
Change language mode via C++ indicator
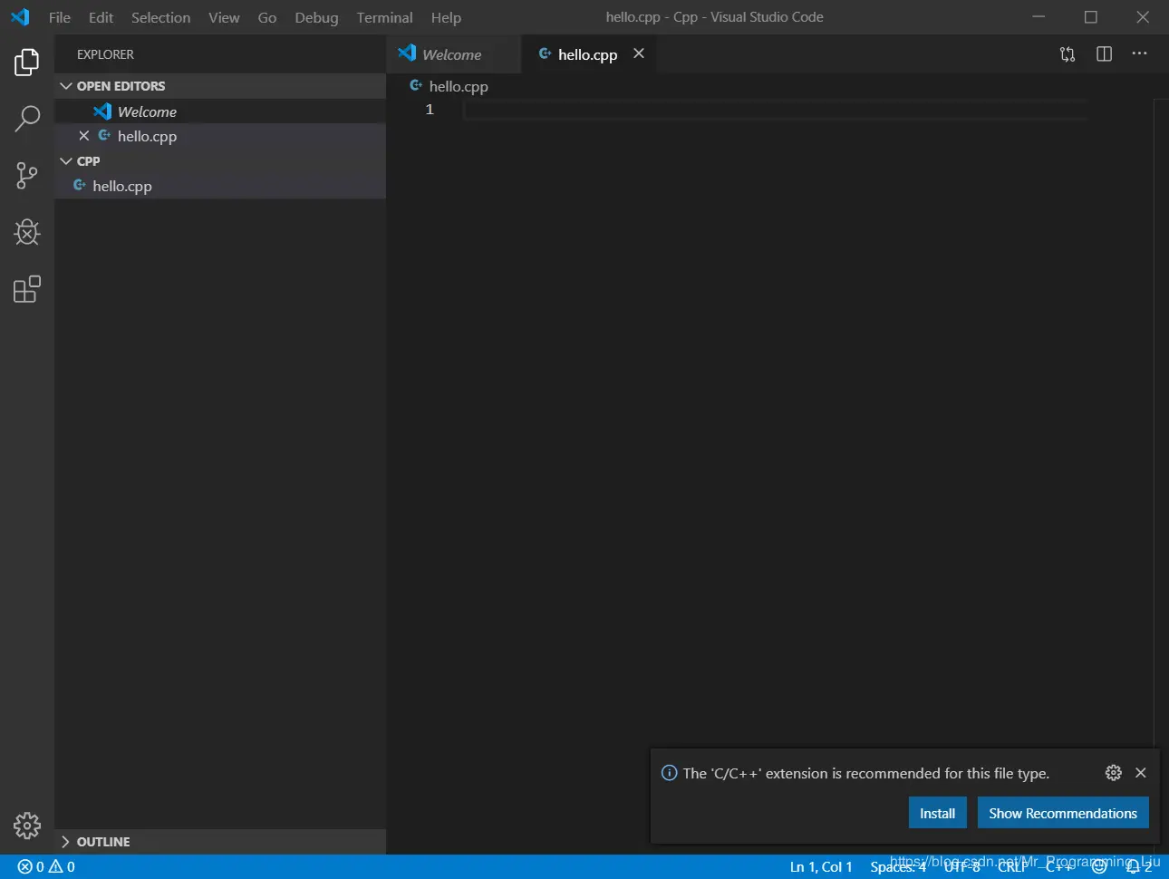click(1058, 866)
